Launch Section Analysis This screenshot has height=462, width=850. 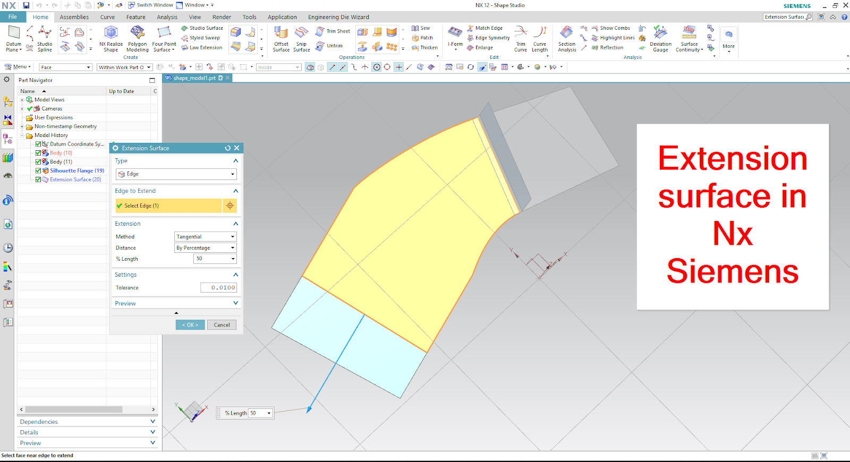[x=567, y=39]
